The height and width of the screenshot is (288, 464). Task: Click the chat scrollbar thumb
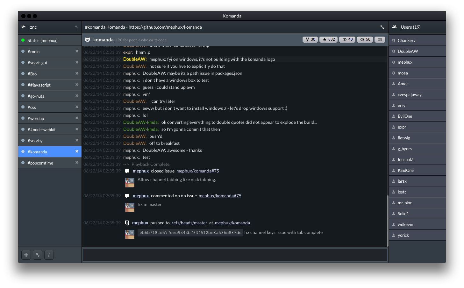(388, 221)
